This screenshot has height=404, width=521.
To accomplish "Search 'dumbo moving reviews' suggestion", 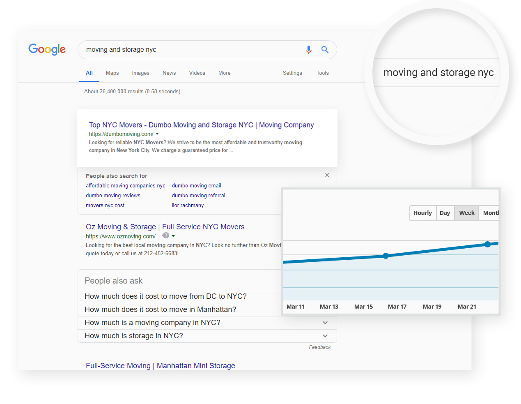I will click(x=113, y=196).
